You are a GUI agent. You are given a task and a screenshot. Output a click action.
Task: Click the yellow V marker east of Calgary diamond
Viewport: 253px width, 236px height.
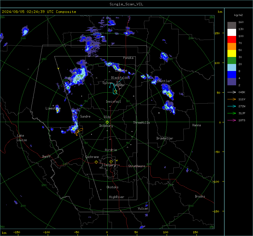117,161
